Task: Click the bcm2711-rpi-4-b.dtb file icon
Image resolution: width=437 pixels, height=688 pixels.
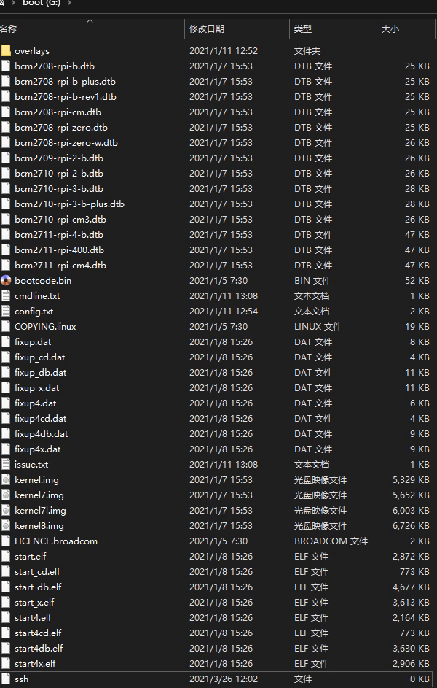Action: click(6, 235)
